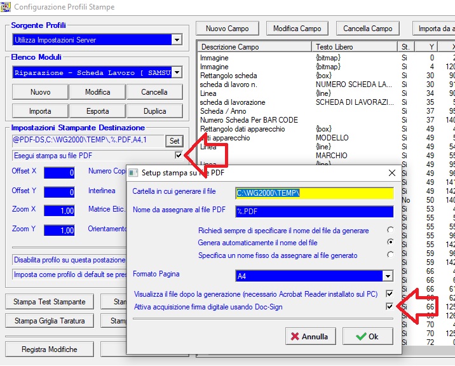Viewport: 455px width, 366px height.
Task: Uncheck Visualizza il file dopo la generazione
Action: coord(390,294)
